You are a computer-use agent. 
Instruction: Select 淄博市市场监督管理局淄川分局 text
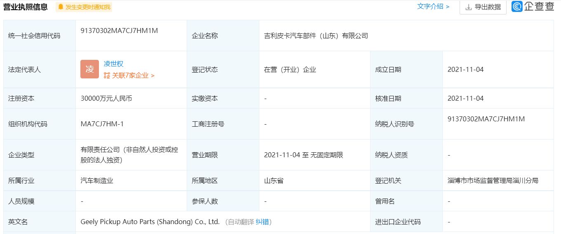coord(493,180)
